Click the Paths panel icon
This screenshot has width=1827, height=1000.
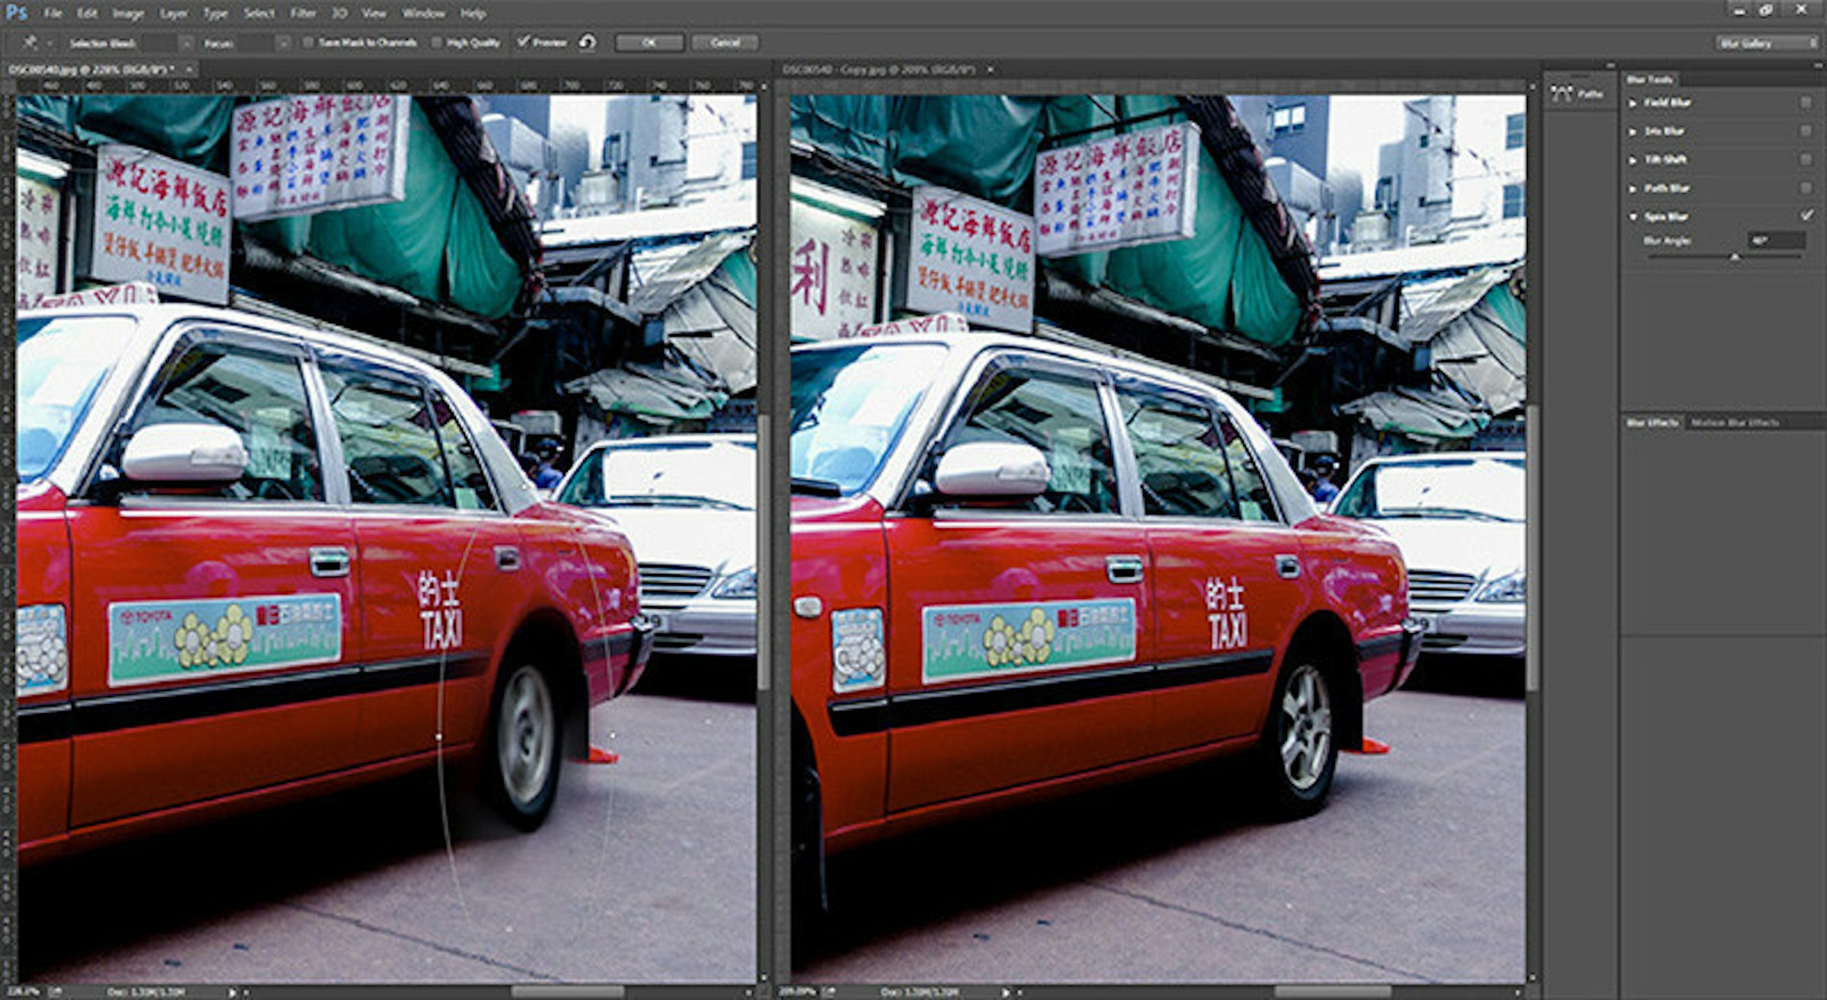click(x=1562, y=94)
